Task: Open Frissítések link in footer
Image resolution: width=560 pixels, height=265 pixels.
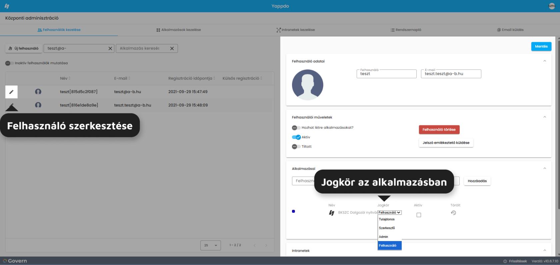Action: coord(515,261)
